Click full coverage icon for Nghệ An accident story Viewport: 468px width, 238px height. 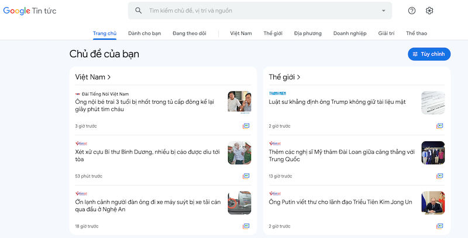click(246, 226)
